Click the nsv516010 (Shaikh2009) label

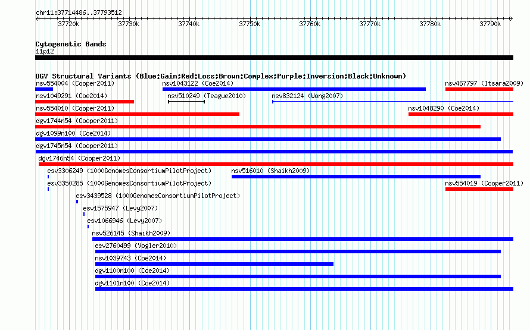(x=270, y=171)
